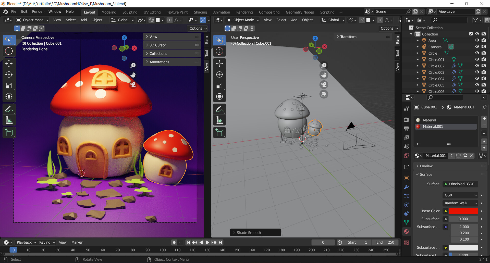Expand the Preview panel in material properties
Viewport: 490px width, 263px height.
426,166
